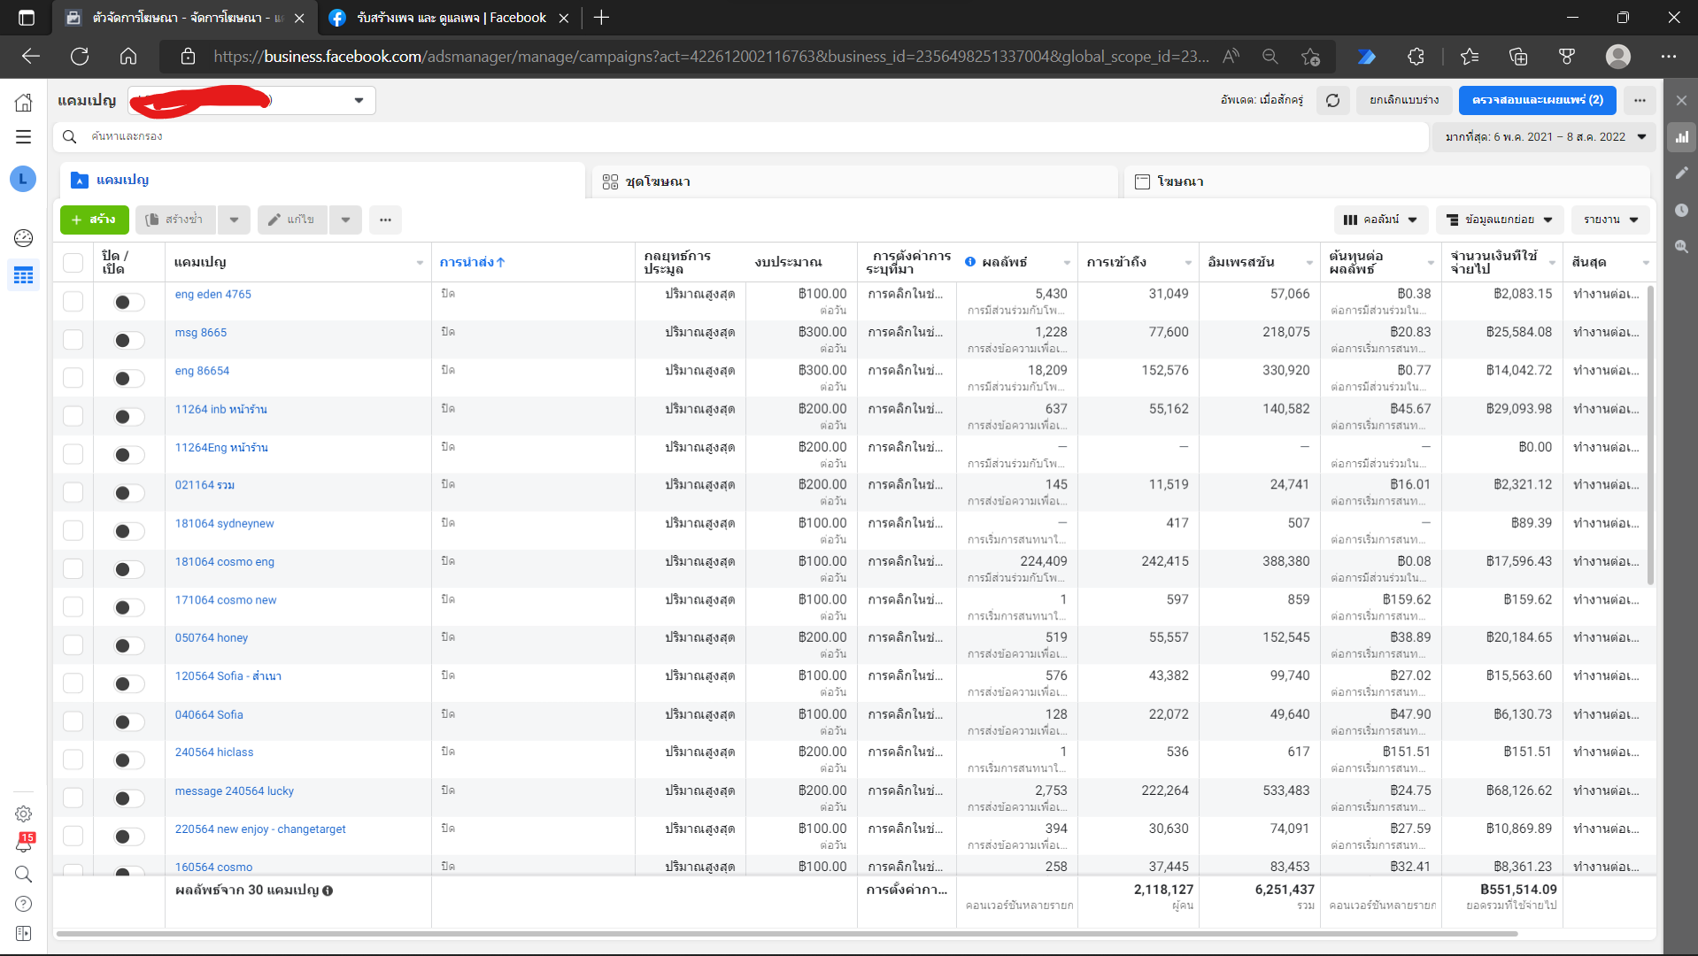
Task: Check the box for 021164 รวม row
Action: tap(73, 492)
